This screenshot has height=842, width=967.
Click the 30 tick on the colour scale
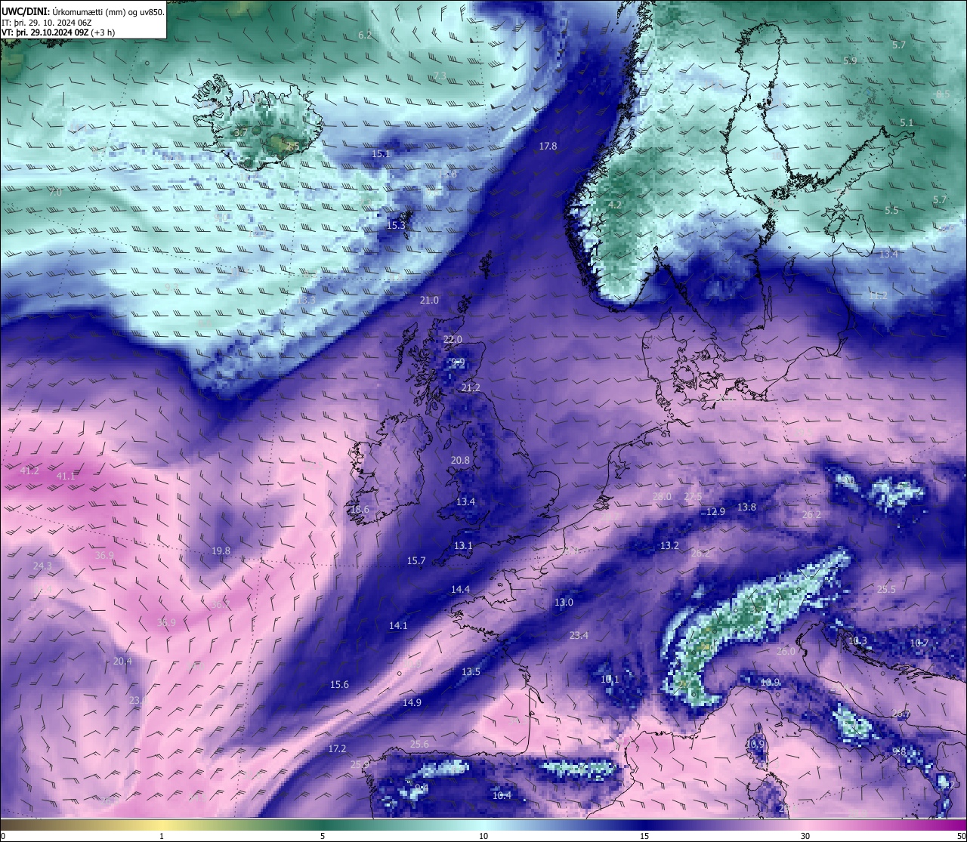point(805,836)
